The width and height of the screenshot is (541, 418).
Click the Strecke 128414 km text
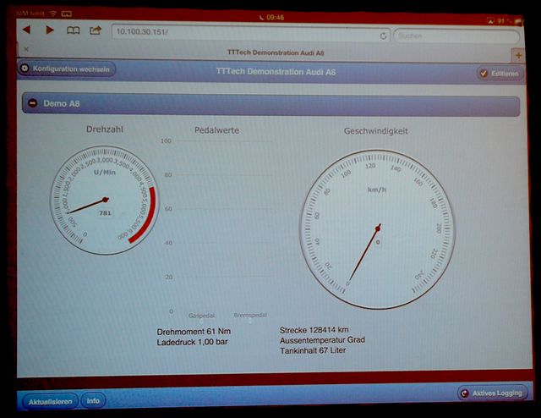[314, 330]
